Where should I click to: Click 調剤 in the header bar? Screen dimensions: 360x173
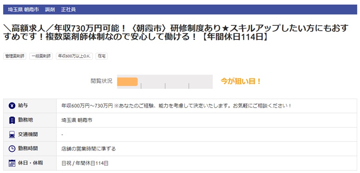(50, 9)
